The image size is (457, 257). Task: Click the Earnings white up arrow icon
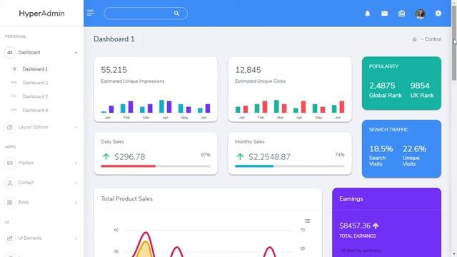376,226
